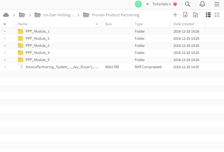Viewport: 224px width, 152px height.
Task: Click the 2016-12-29 14:55 date cell
Action: (186, 67)
